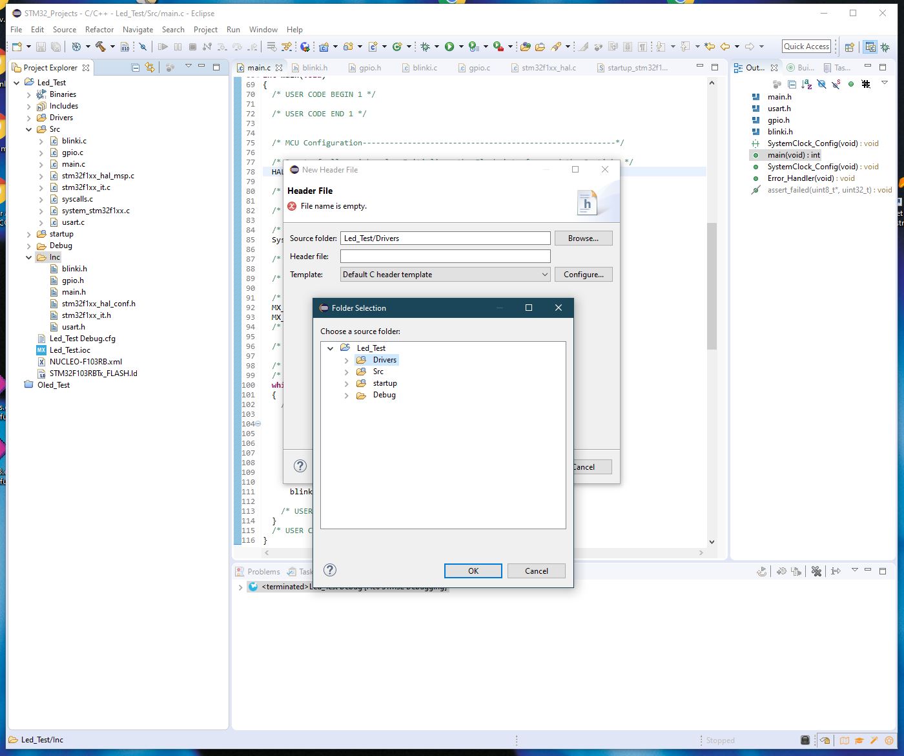Click the hammer Build icon in toolbar
Viewport: 904px width, 756px height.
coord(101,47)
